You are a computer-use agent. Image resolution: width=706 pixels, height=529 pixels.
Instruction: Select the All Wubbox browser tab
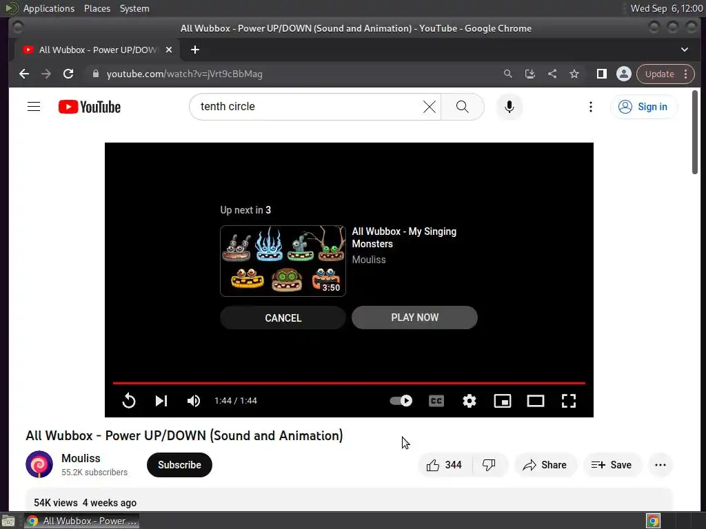(97, 50)
